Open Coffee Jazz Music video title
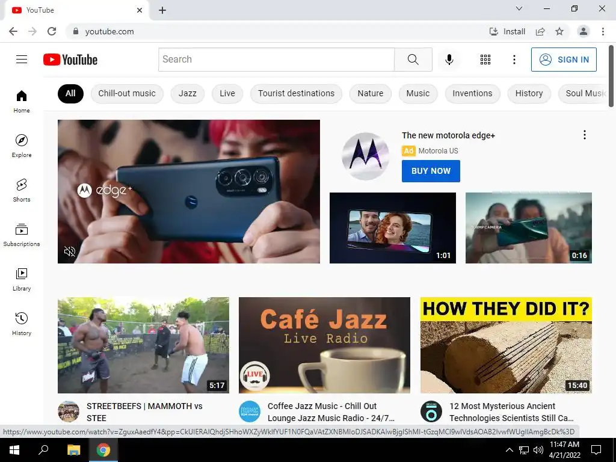 [x=331, y=412]
